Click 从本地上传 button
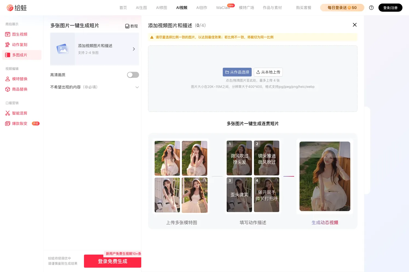The image size is (409, 272). coord(268,72)
